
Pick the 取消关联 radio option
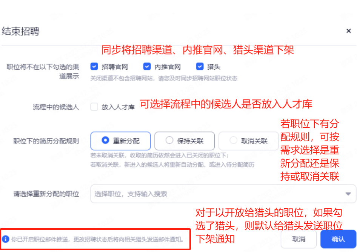click(x=248, y=141)
